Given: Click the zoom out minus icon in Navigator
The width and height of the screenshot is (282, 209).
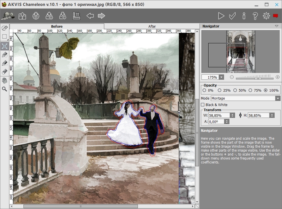Looking at the screenshot, I should (x=232, y=77).
